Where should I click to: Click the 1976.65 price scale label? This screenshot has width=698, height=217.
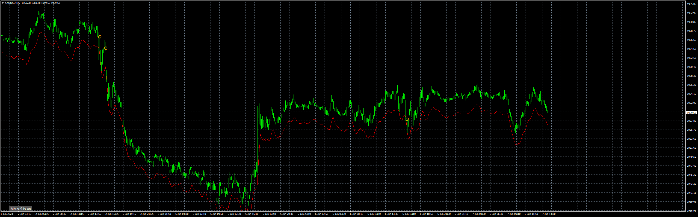coord(691,40)
